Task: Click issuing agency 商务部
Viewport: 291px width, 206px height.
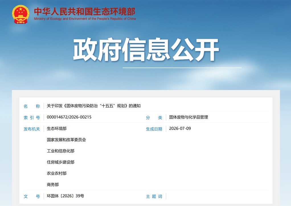Action: click(x=53, y=185)
